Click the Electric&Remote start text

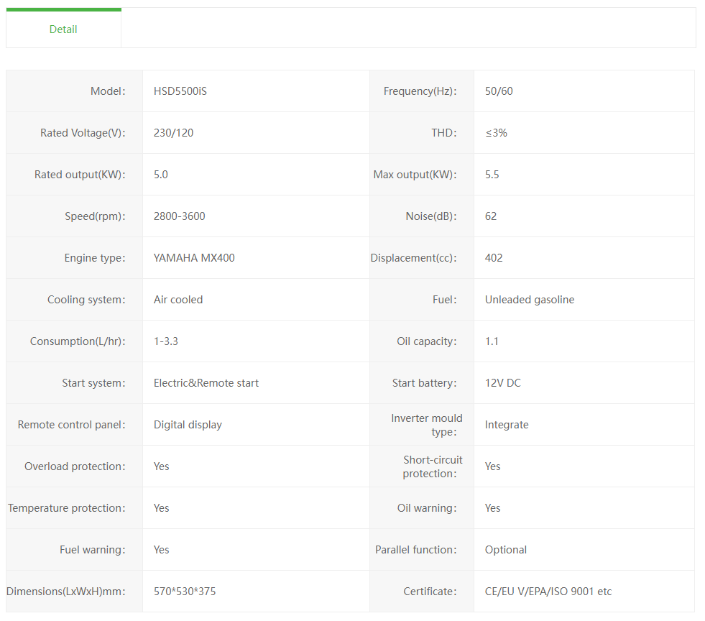click(x=206, y=383)
